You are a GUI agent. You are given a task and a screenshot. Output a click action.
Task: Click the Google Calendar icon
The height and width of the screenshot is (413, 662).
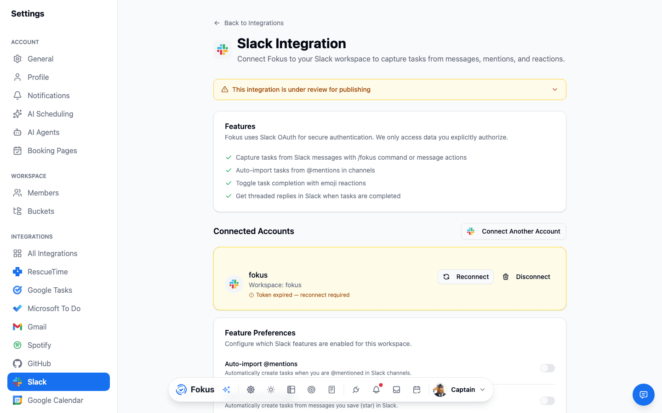(17, 400)
